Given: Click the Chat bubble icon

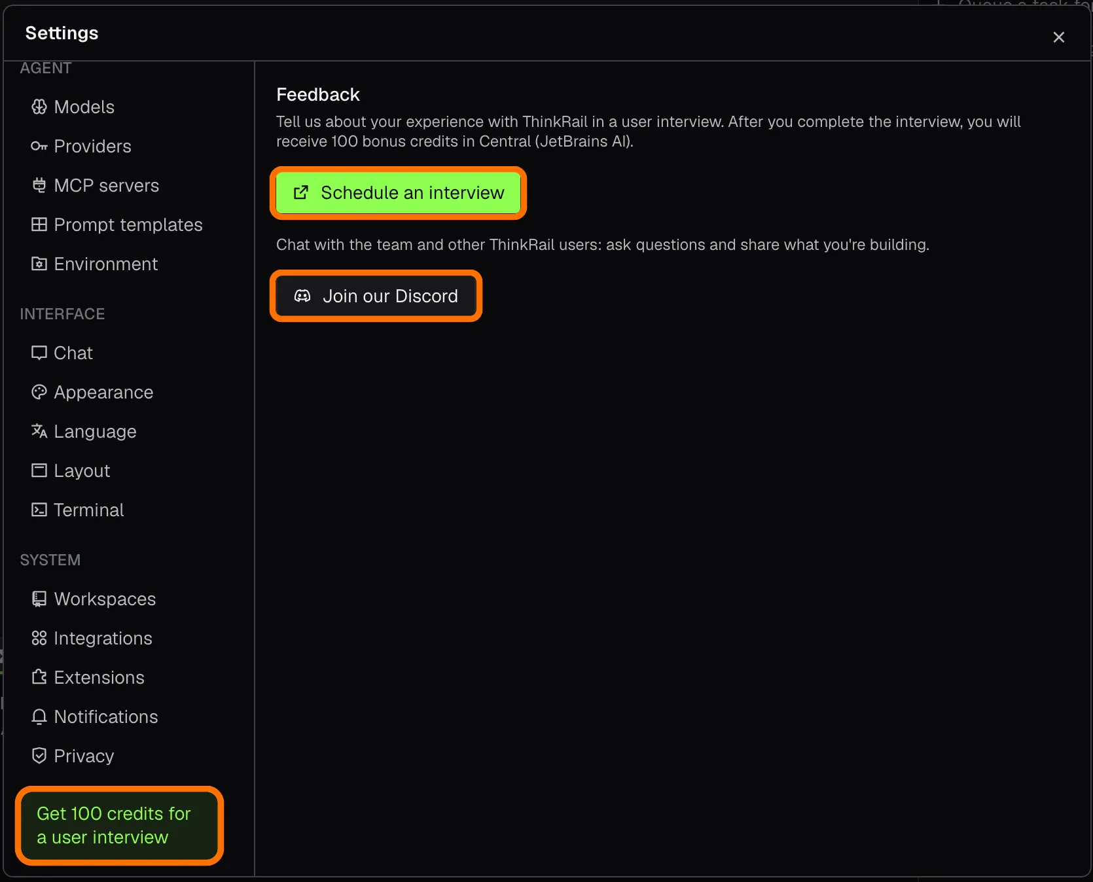Looking at the screenshot, I should click(39, 353).
